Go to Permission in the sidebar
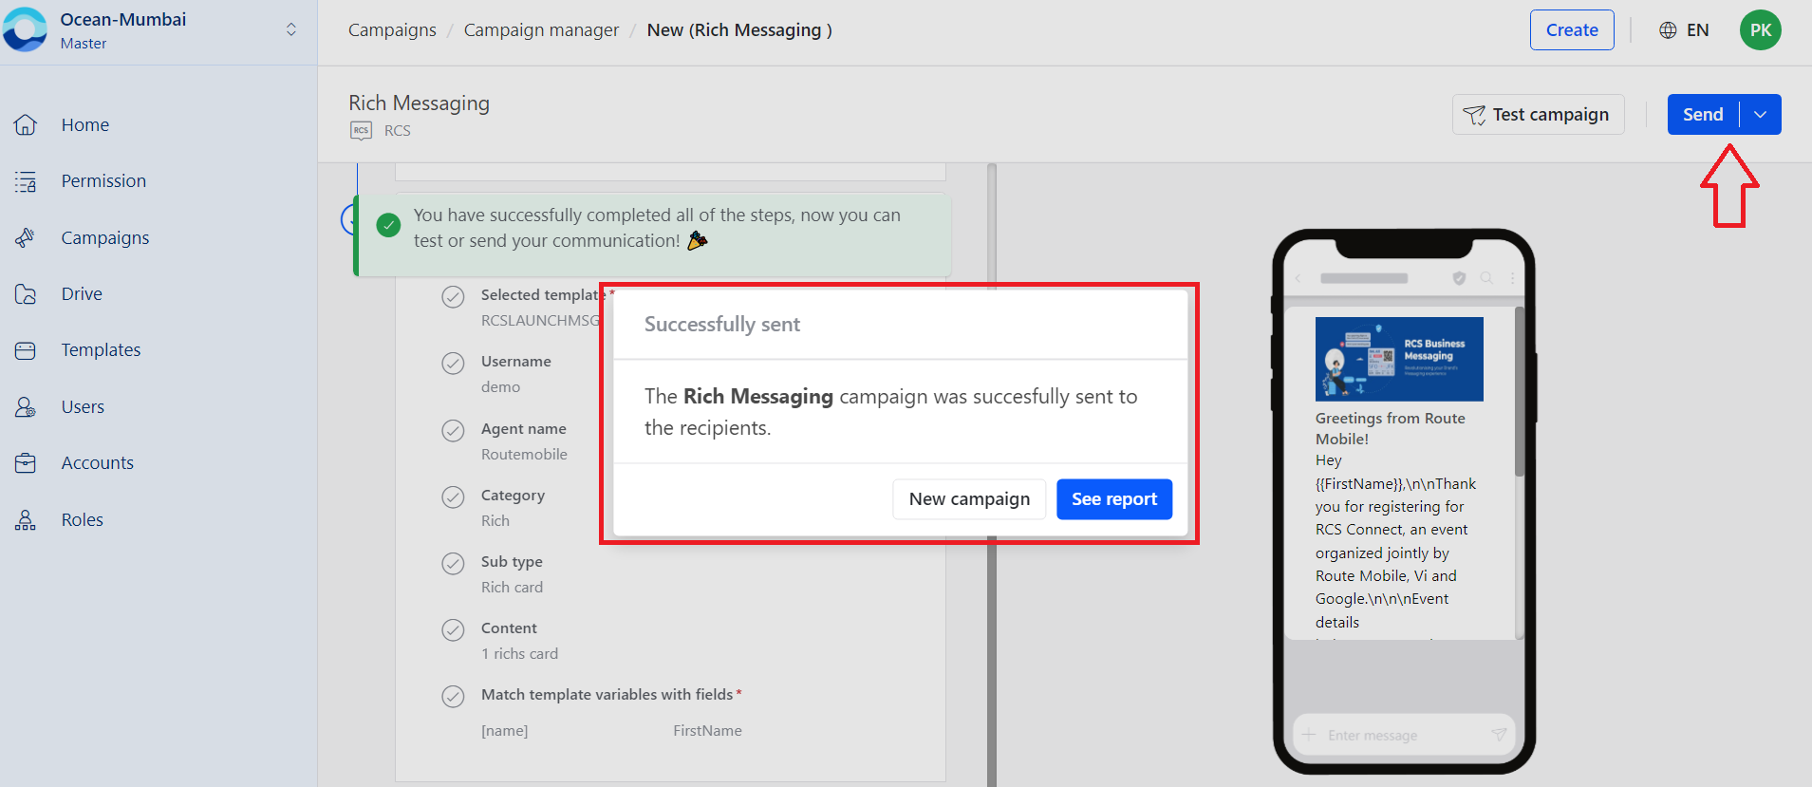Image resolution: width=1812 pixels, height=787 pixels. pos(103,180)
